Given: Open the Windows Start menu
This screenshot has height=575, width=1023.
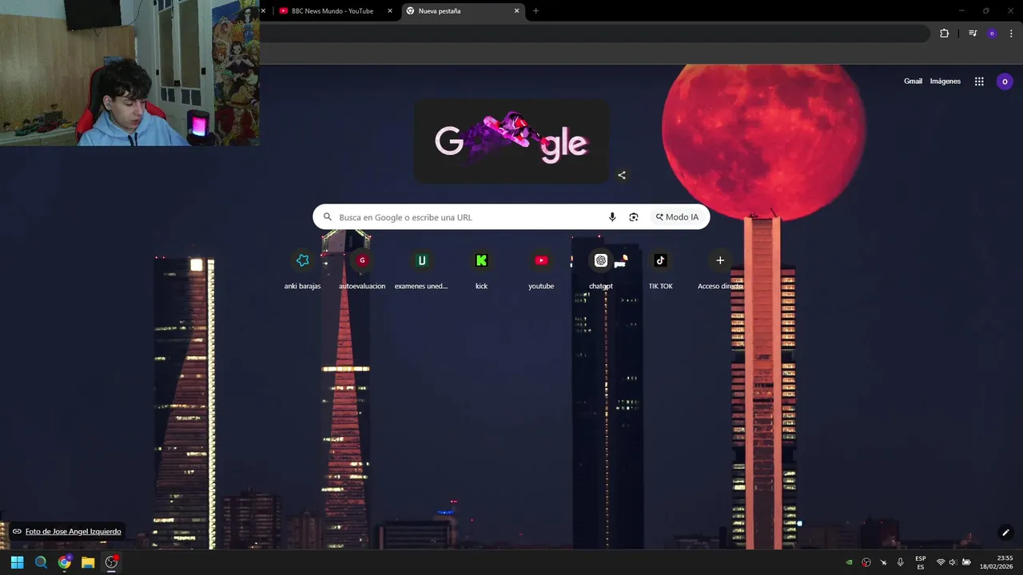Looking at the screenshot, I should point(17,562).
